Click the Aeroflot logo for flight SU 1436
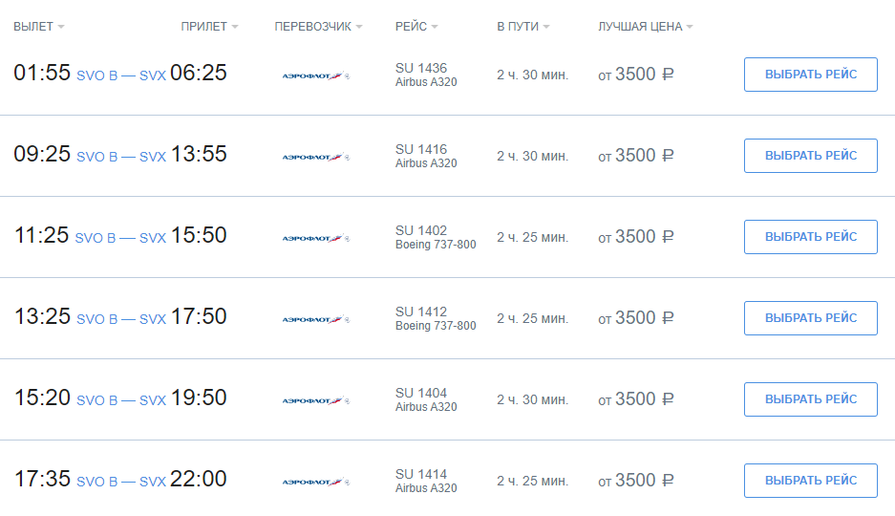895x516 pixels. [x=315, y=75]
